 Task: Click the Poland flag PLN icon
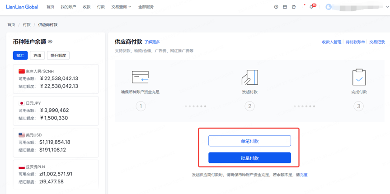tap(22, 166)
